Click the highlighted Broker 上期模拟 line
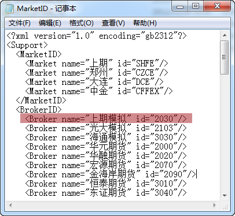235x216 pixels. click(x=106, y=119)
